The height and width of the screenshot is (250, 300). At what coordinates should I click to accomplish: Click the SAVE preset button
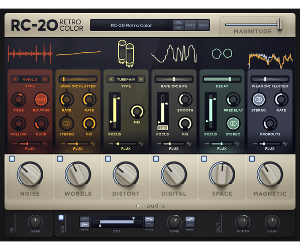coord(203,25)
